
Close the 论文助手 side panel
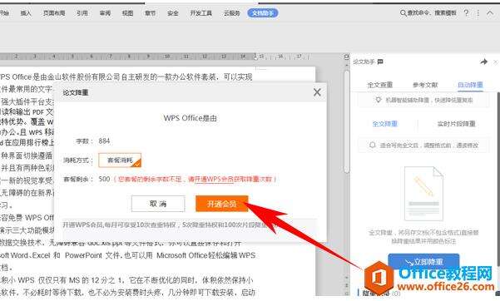tap(496, 62)
